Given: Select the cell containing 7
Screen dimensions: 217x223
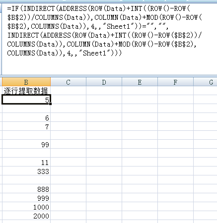Looking at the screenshot, I should (x=26, y=126).
